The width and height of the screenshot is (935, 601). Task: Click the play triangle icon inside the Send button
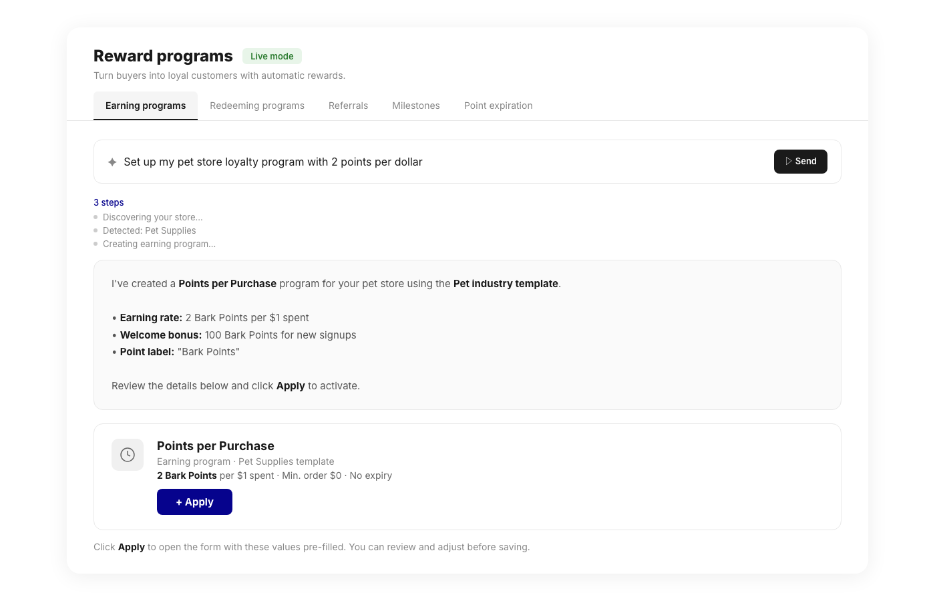tap(788, 161)
